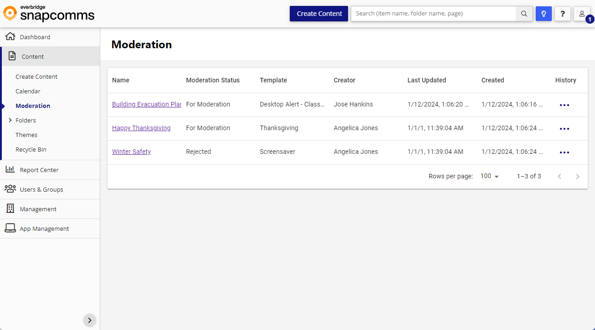Click the search magnifier icon
This screenshot has height=330, width=595.
point(524,14)
